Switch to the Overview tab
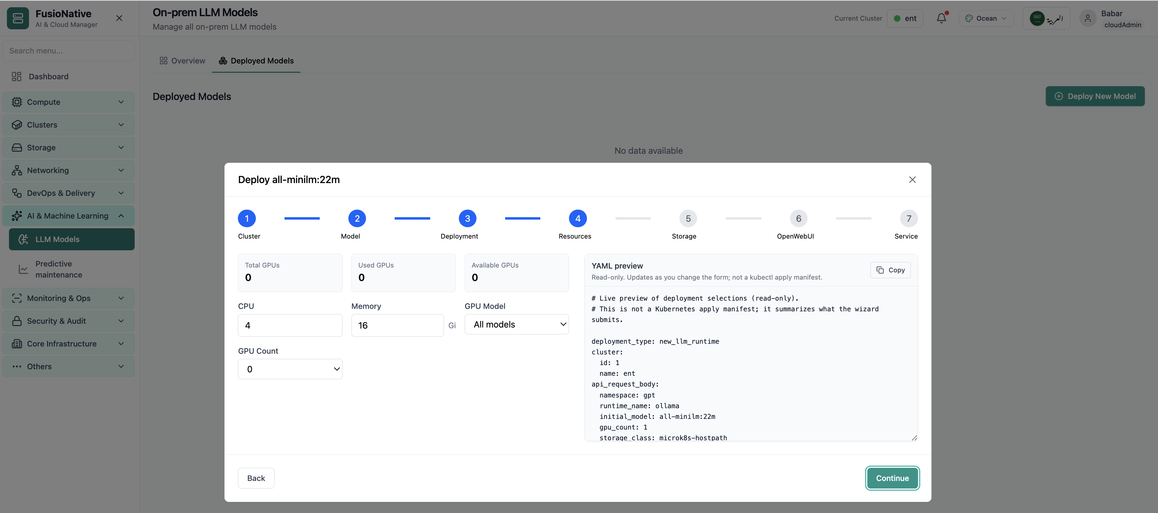The width and height of the screenshot is (1158, 513). click(x=182, y=61)
